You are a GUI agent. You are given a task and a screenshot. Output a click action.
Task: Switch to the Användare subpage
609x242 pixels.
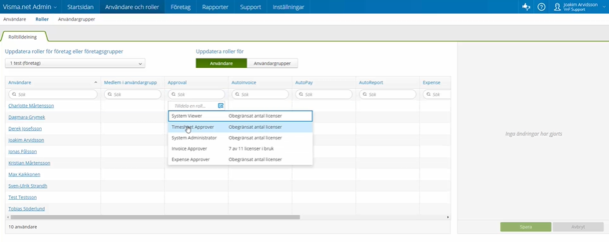tap(14, 19)
